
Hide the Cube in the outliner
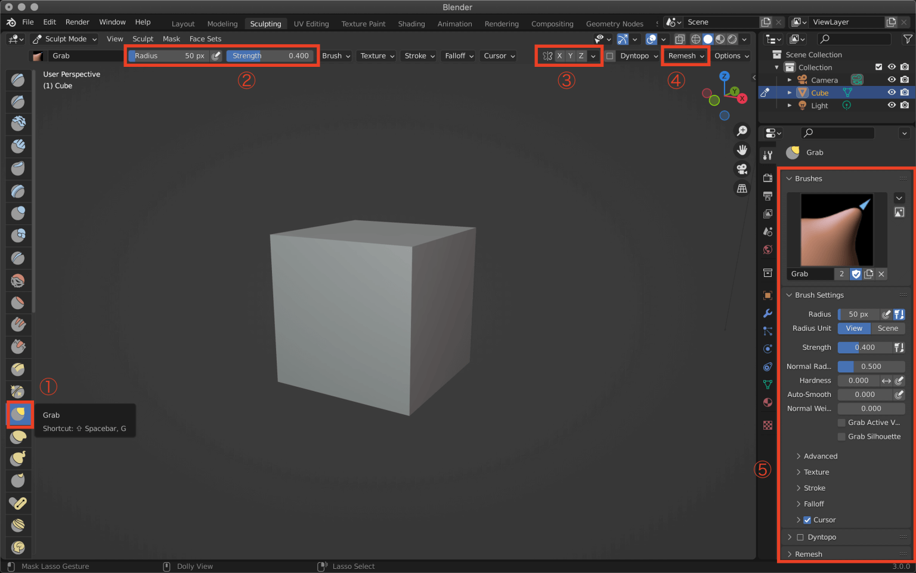pos(892,93)
